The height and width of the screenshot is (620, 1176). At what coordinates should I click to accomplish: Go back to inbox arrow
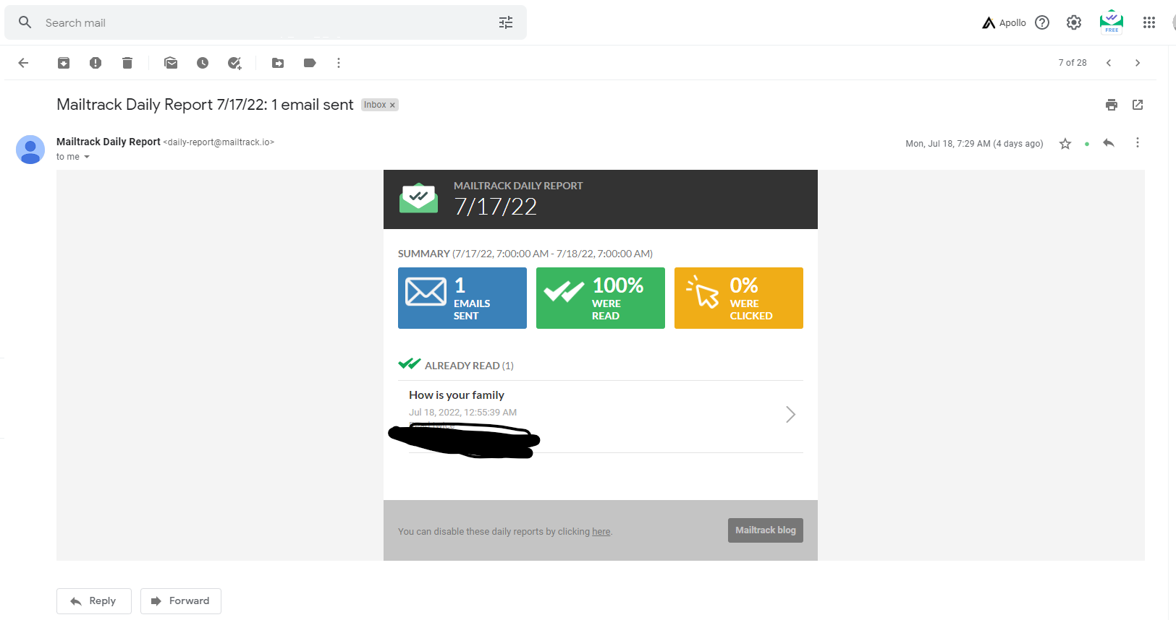tap(23, 63)
